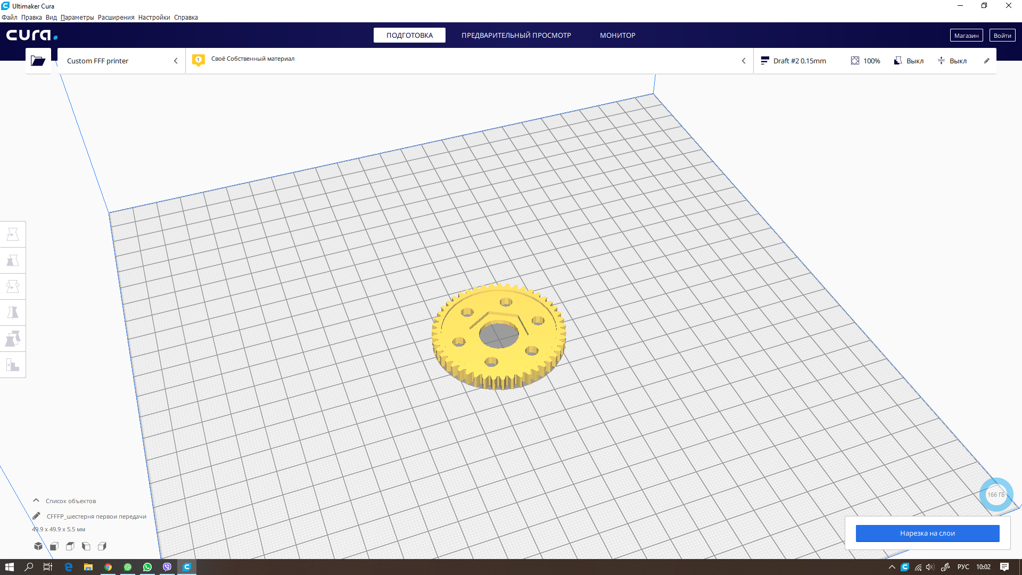Switch to front view cube icon
Image resolution: width=1022 pixels, height=575 pixels.
(x=54, y=546)
